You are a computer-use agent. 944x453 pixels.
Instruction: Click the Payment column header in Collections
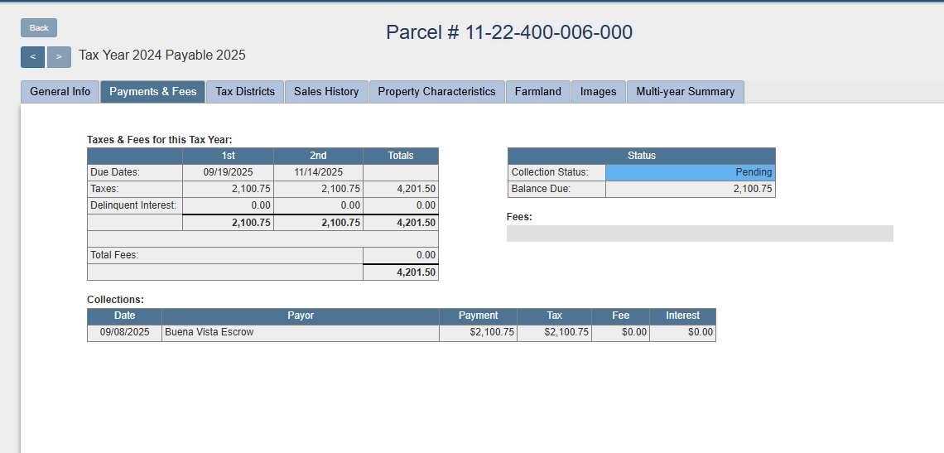478,316
